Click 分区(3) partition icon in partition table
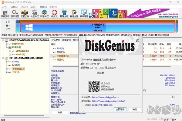The image size is (182, 121). 54,60
